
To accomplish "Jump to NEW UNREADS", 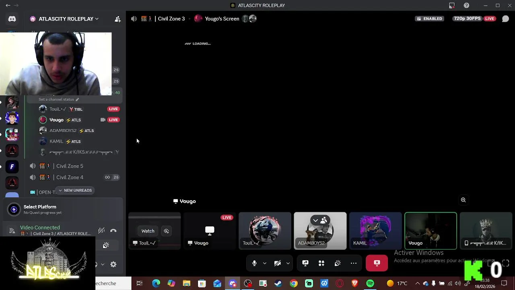I will tap(74, 190).
